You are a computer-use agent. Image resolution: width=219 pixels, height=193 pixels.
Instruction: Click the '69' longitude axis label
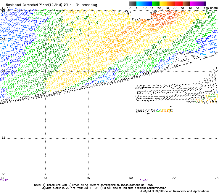point(131,178)
